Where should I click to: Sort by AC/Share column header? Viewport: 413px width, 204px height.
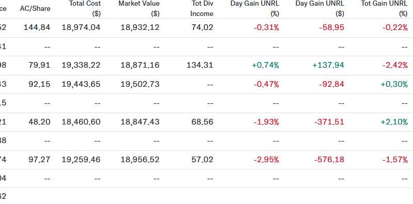point(35,8)
